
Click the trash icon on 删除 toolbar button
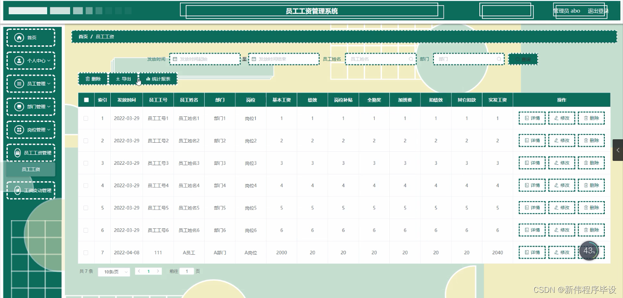pyautogui.click(x=87, y=79)
